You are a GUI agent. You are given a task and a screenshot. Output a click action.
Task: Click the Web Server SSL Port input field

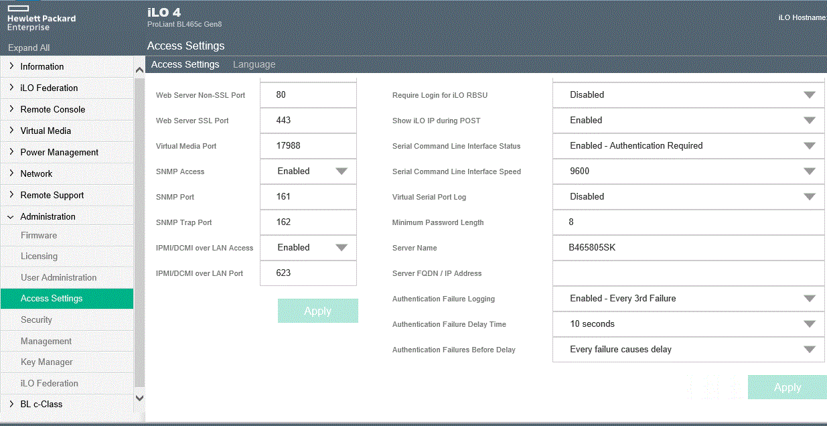pos(308,121)
